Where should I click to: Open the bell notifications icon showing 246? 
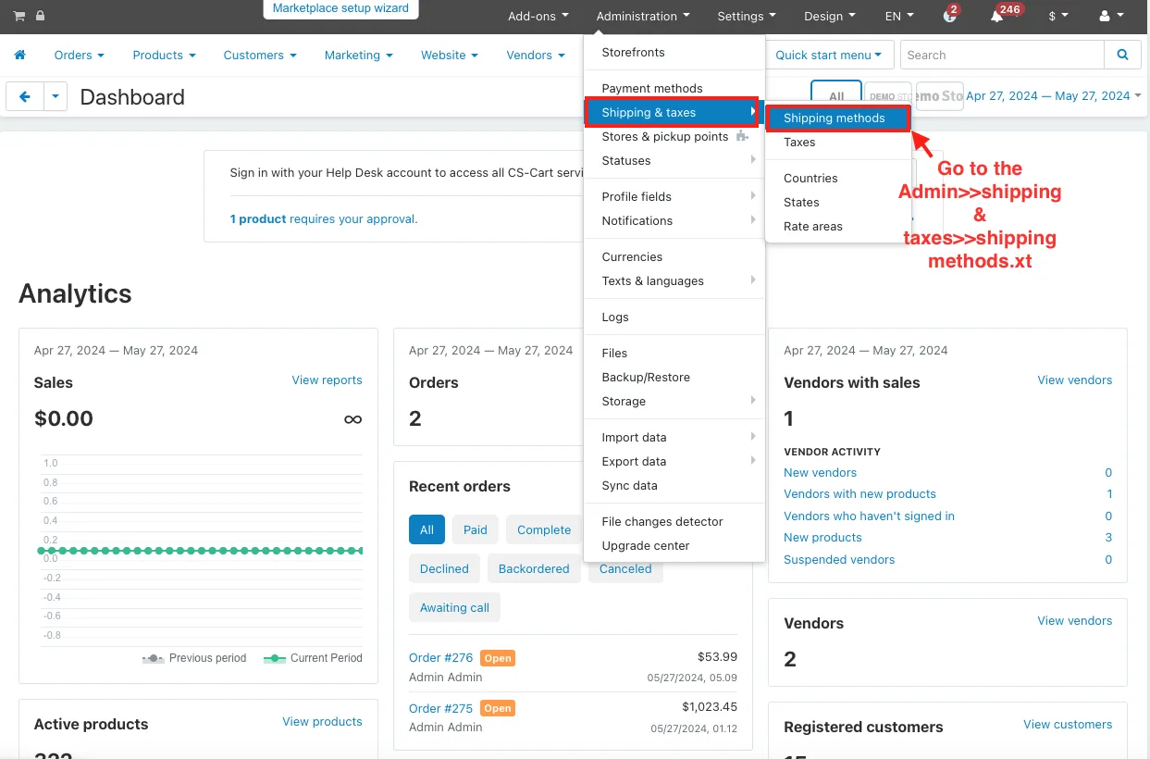click(x=996, y=16)
